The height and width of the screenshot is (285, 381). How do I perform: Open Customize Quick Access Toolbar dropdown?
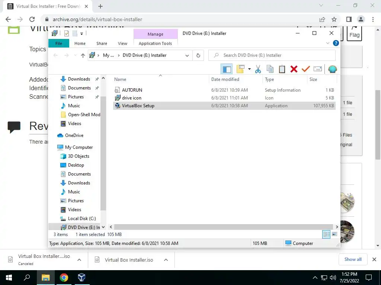(81, 34)
